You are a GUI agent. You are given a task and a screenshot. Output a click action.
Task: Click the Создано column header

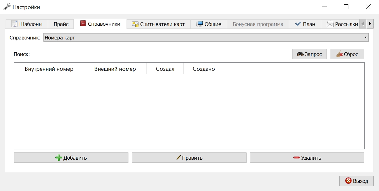point(204,69)
